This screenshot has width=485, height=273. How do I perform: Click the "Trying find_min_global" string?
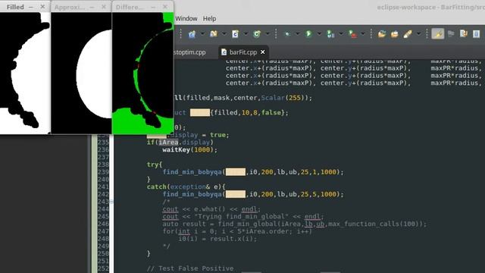(241, 217)
